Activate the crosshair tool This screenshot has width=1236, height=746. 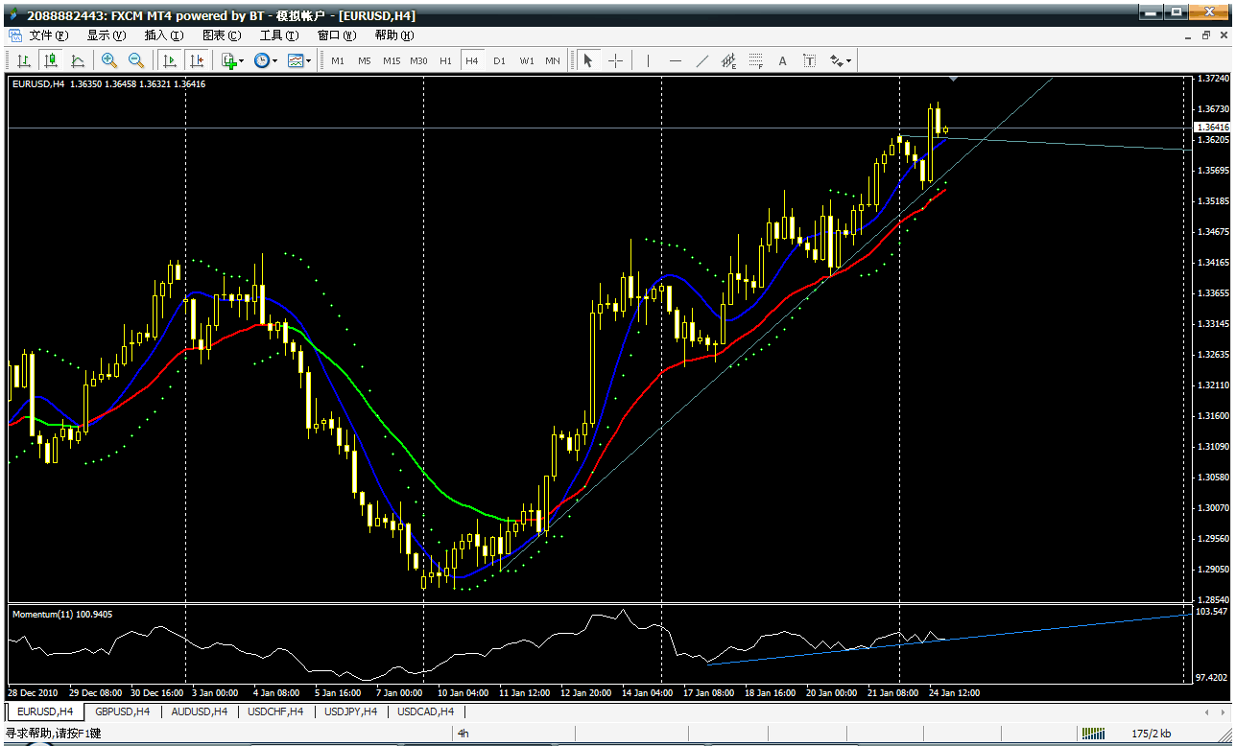coord(615,60)
